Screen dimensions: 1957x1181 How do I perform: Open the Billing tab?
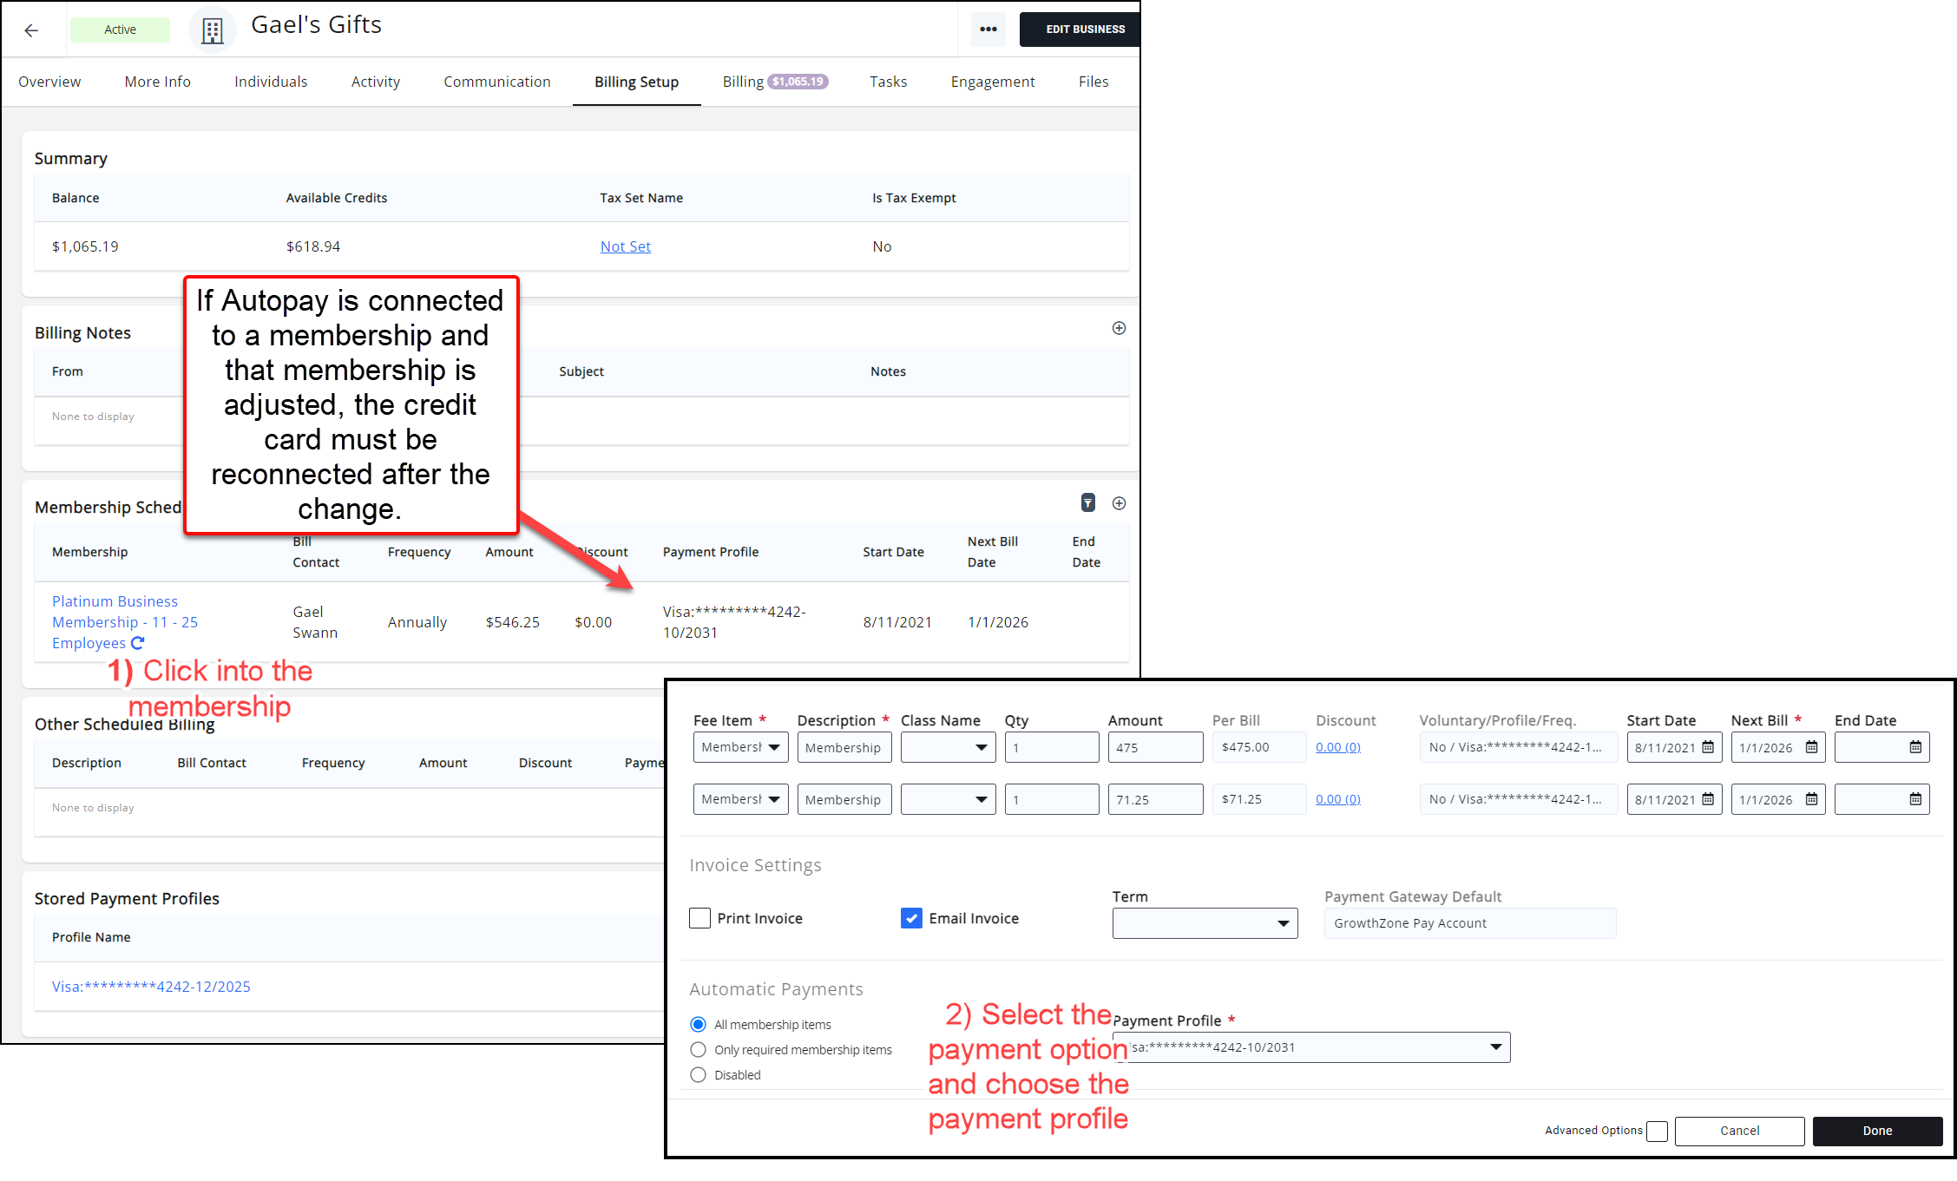click(x=743, y=82)
